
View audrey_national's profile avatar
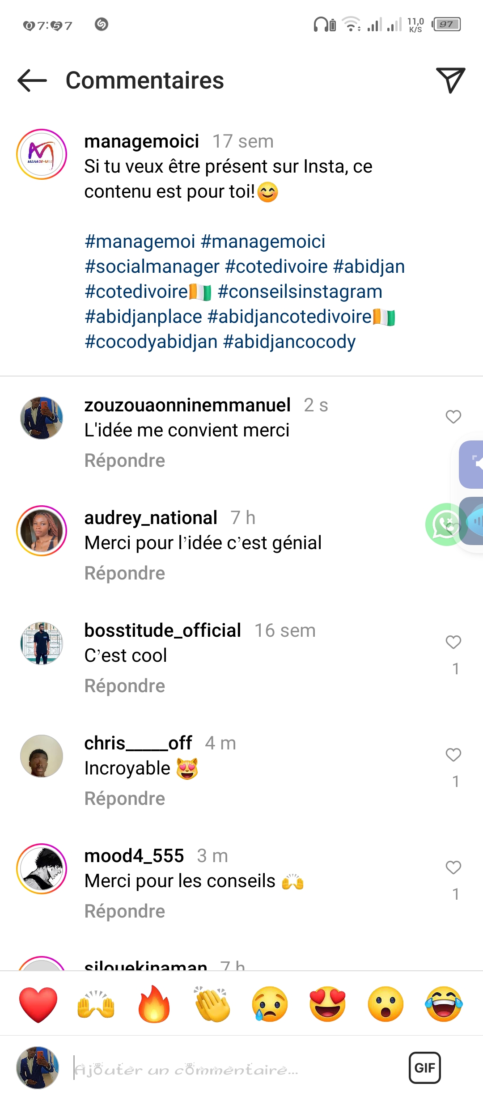point(42,531)
